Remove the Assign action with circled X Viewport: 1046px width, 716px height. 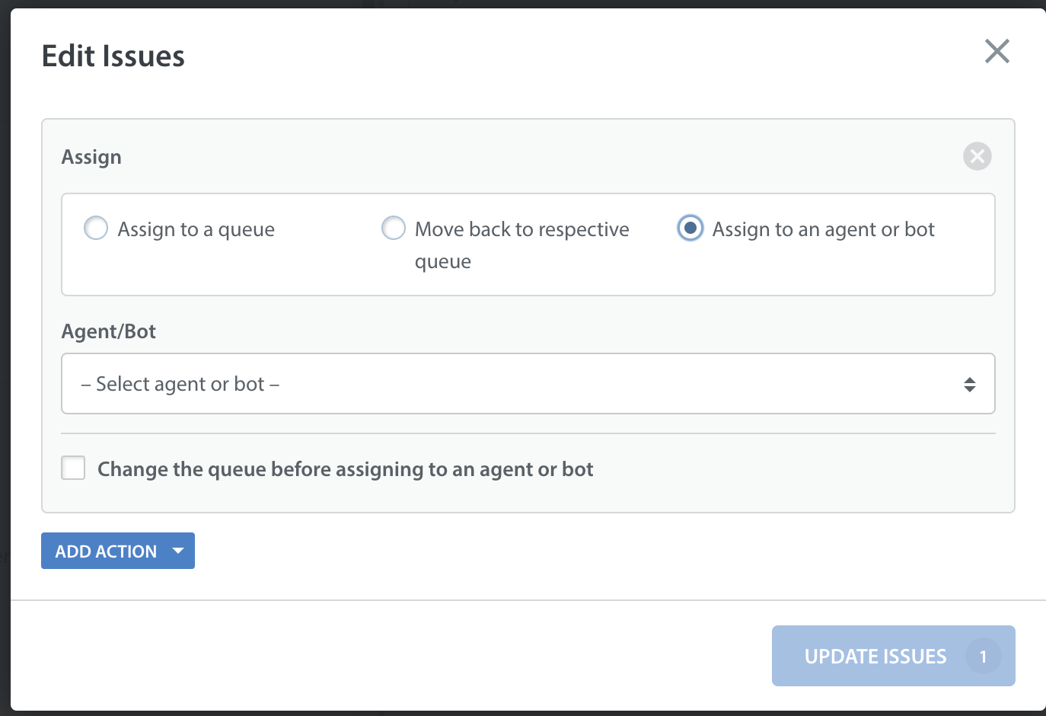click(x=977, y=156)
